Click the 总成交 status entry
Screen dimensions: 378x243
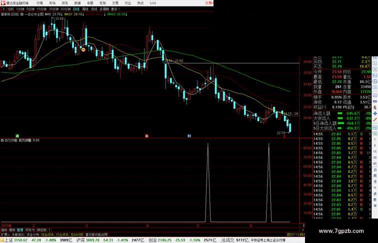coord(235,240)
